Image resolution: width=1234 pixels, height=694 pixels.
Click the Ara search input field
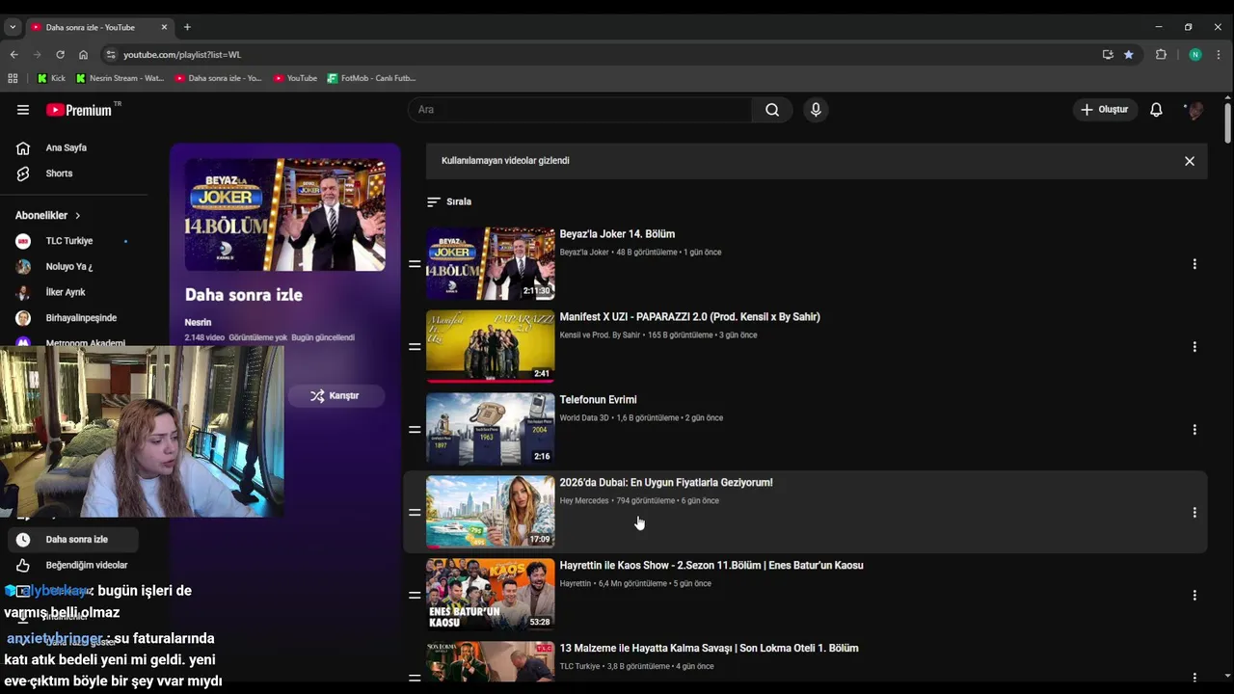coord(579,110)
